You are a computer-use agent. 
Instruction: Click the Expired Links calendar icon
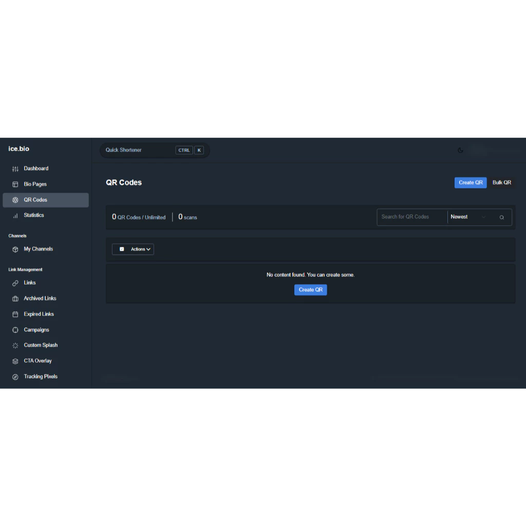[15, 314]
